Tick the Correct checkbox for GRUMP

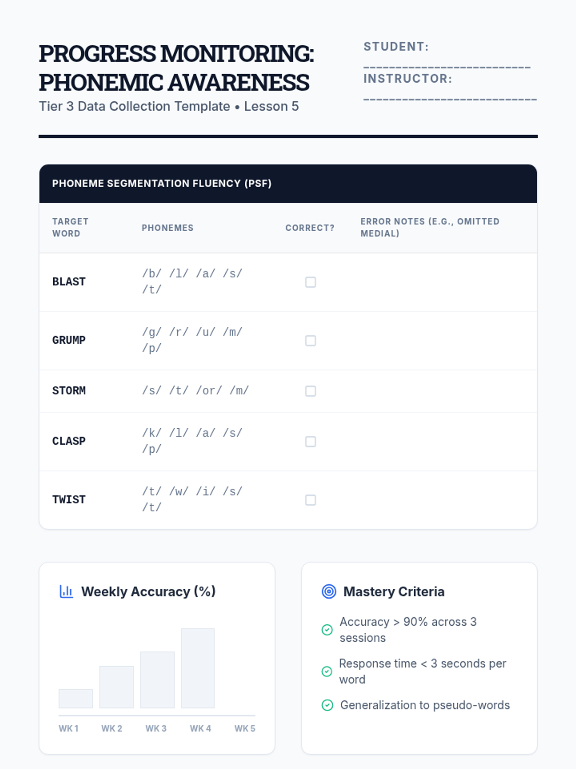pyautogui.click(x=311, y=341)
